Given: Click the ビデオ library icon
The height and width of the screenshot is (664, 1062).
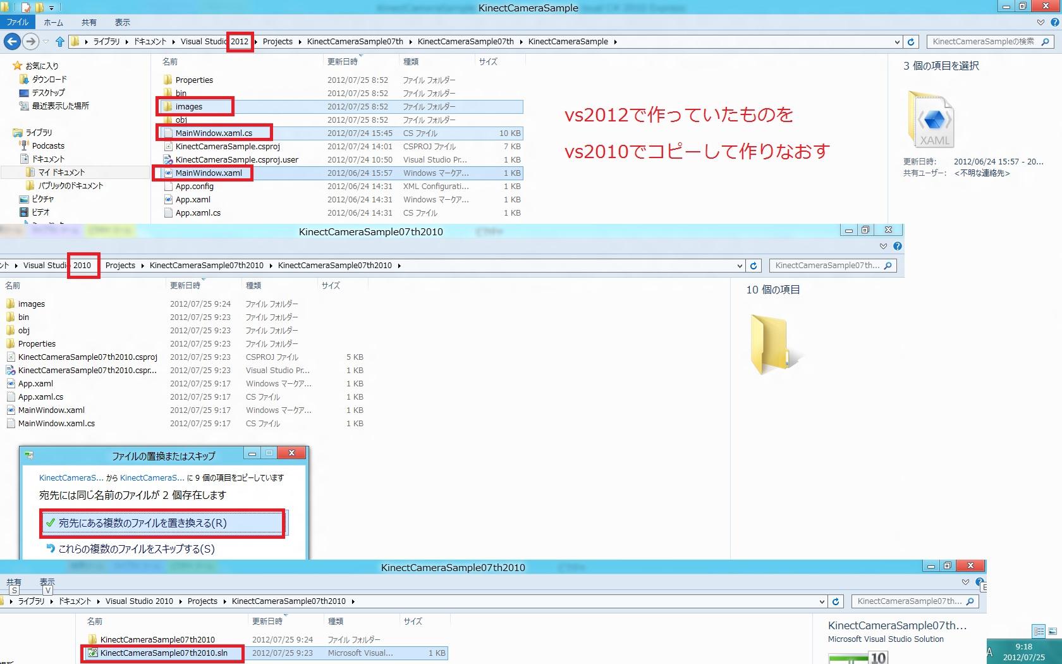Looking at the screenshot, I should (25, 212).
